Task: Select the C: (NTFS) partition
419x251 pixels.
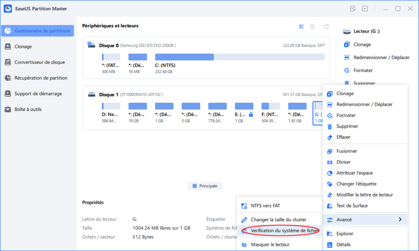Action: (240, 64)
